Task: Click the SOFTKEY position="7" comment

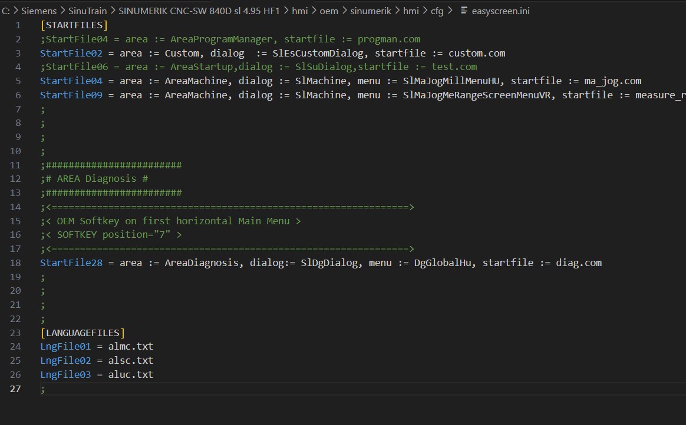Action: click(111, 235)
